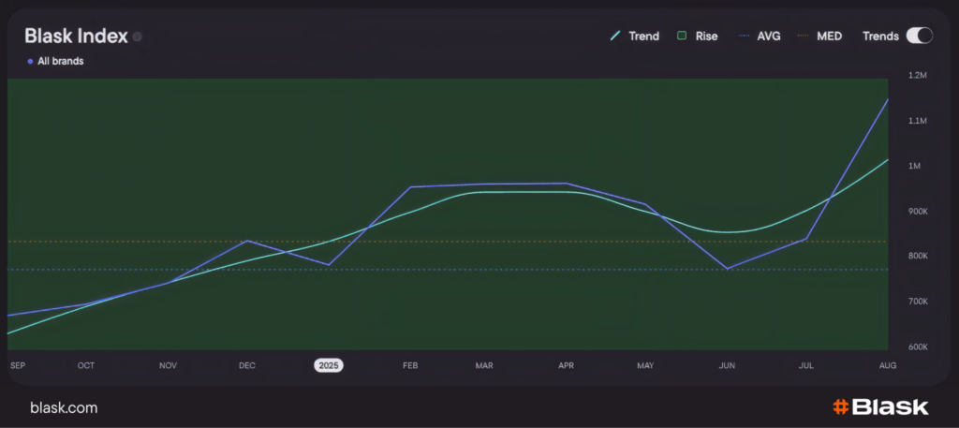Select the 2025 year marker
959x428 pixels.
coord(328,365)
